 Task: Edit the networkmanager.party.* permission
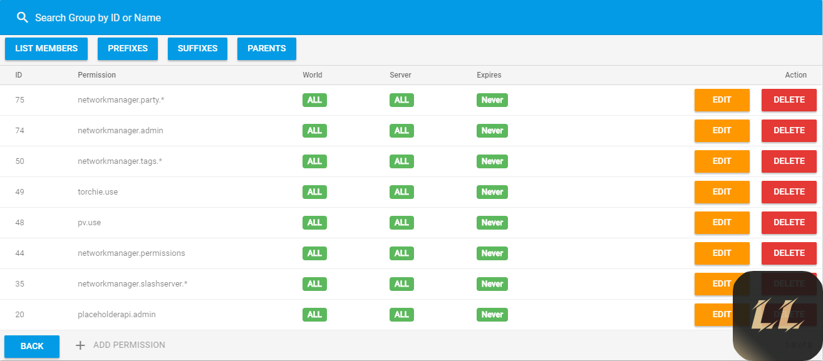click(x=722, y=100)
